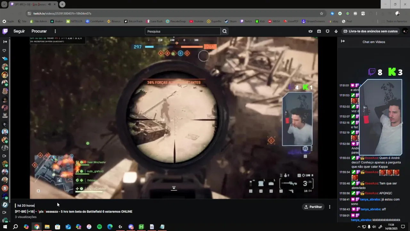This screenshot has width=410, height=231.
Task: Open the Superflix bookmark
Action: coord(214,21)
